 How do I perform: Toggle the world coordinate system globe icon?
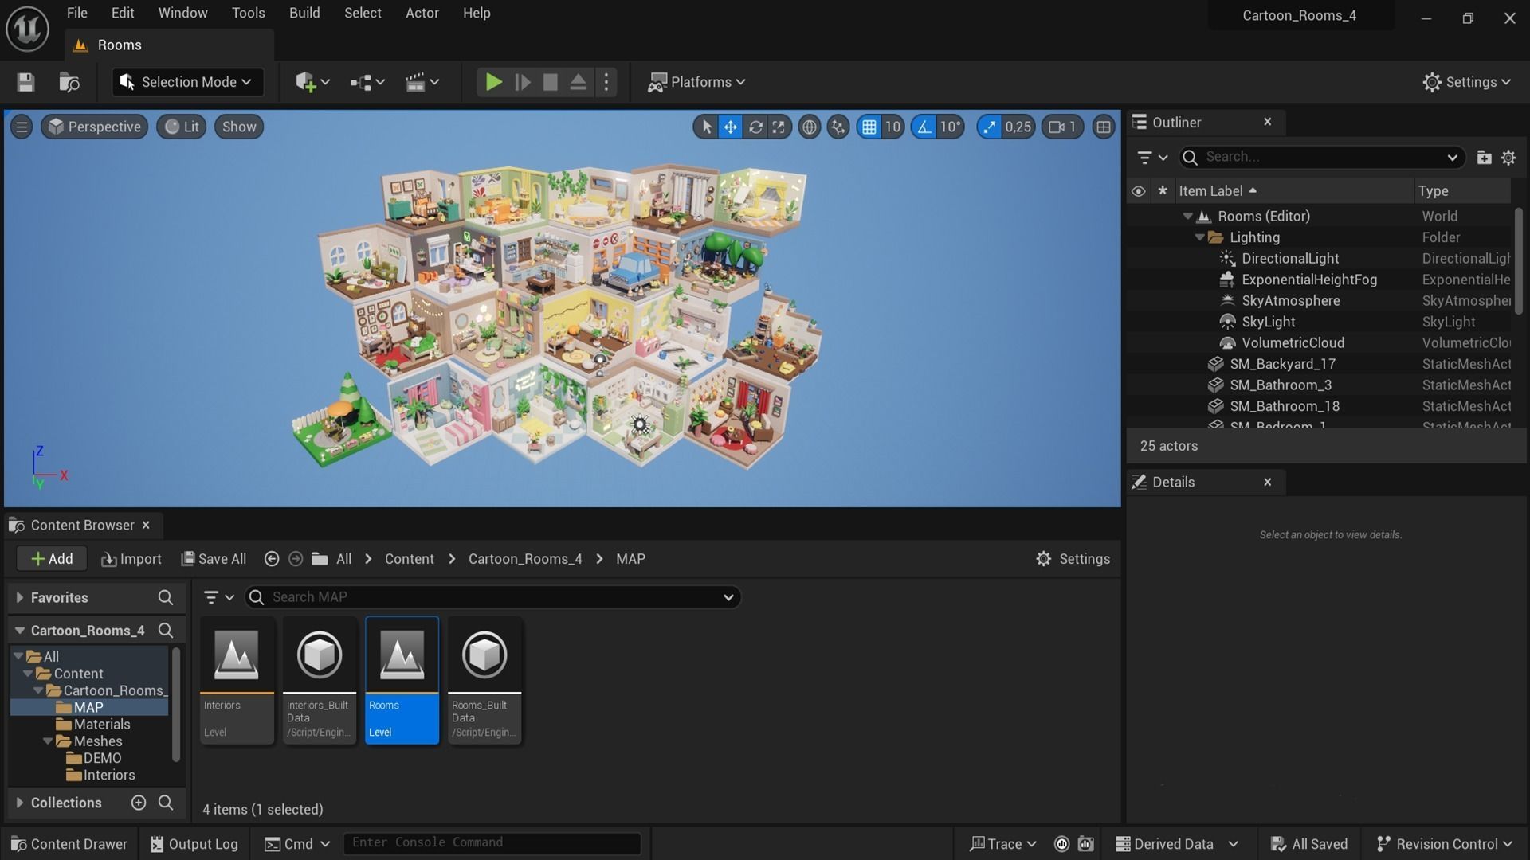(x=809, y=127)
